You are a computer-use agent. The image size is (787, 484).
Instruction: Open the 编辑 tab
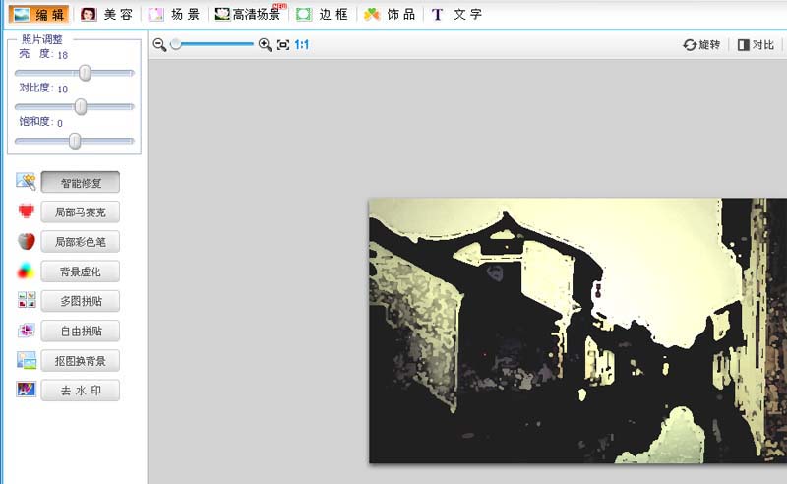click(38, 14)
